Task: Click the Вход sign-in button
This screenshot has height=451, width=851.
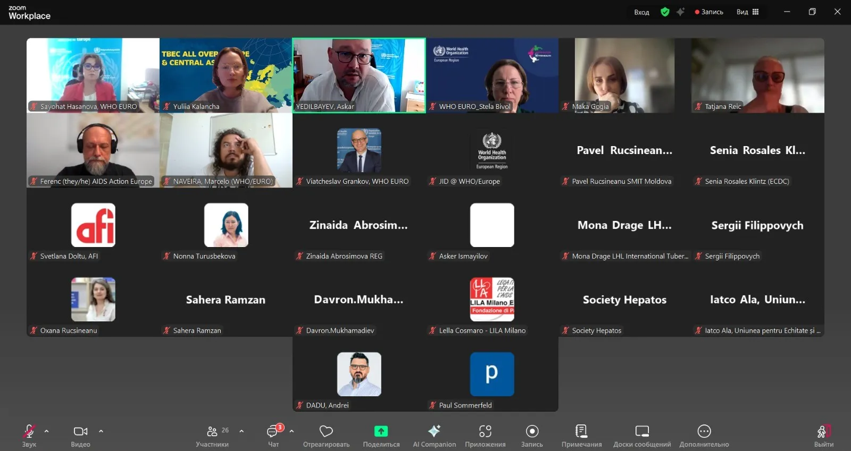Action: (x=641, y=12)
